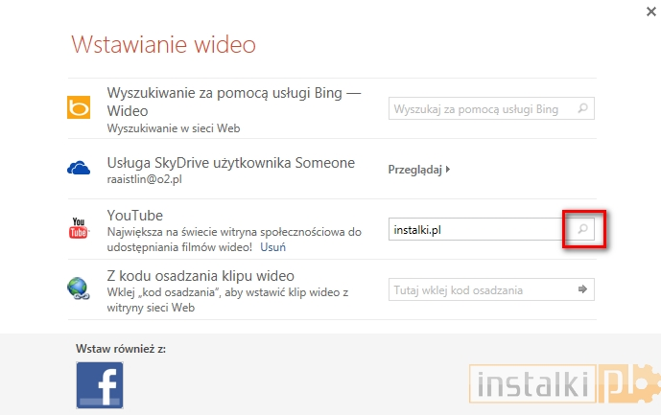Click the YouTube logo icon
This screenshot has height=415, width=661.
(x=79, y=229)
